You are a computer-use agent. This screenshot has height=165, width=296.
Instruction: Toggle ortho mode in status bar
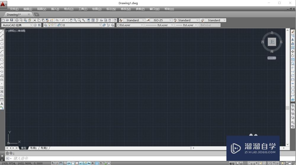[x=65, y=163]
